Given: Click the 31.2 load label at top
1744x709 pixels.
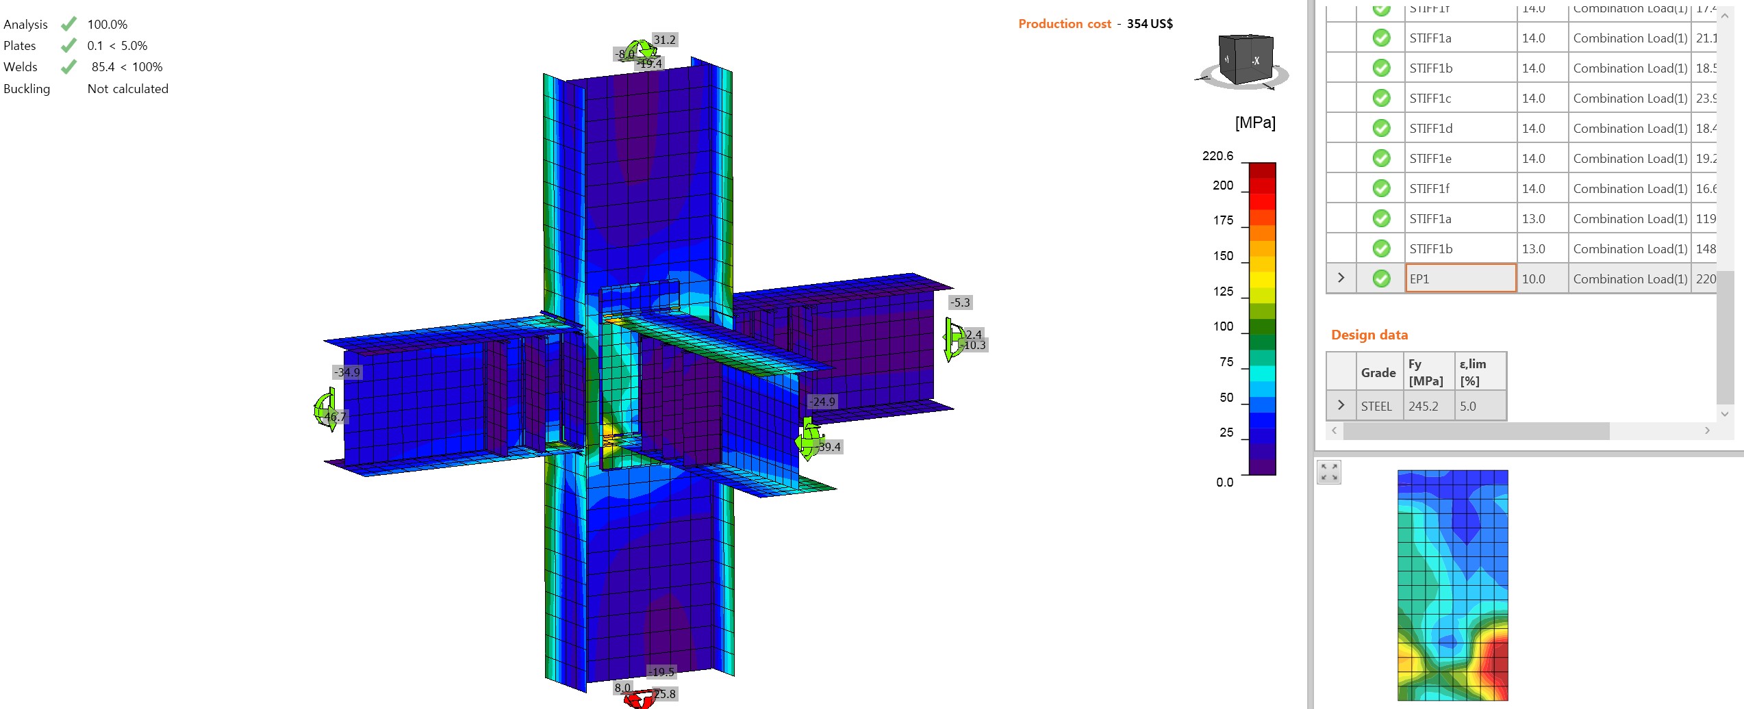Looking at the screenshot, I should [x=664, y=40].
